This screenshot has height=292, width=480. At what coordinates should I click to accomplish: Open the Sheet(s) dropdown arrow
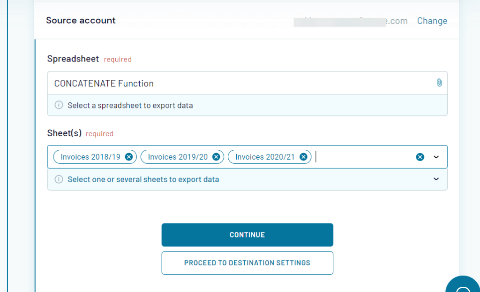(436, 157)
